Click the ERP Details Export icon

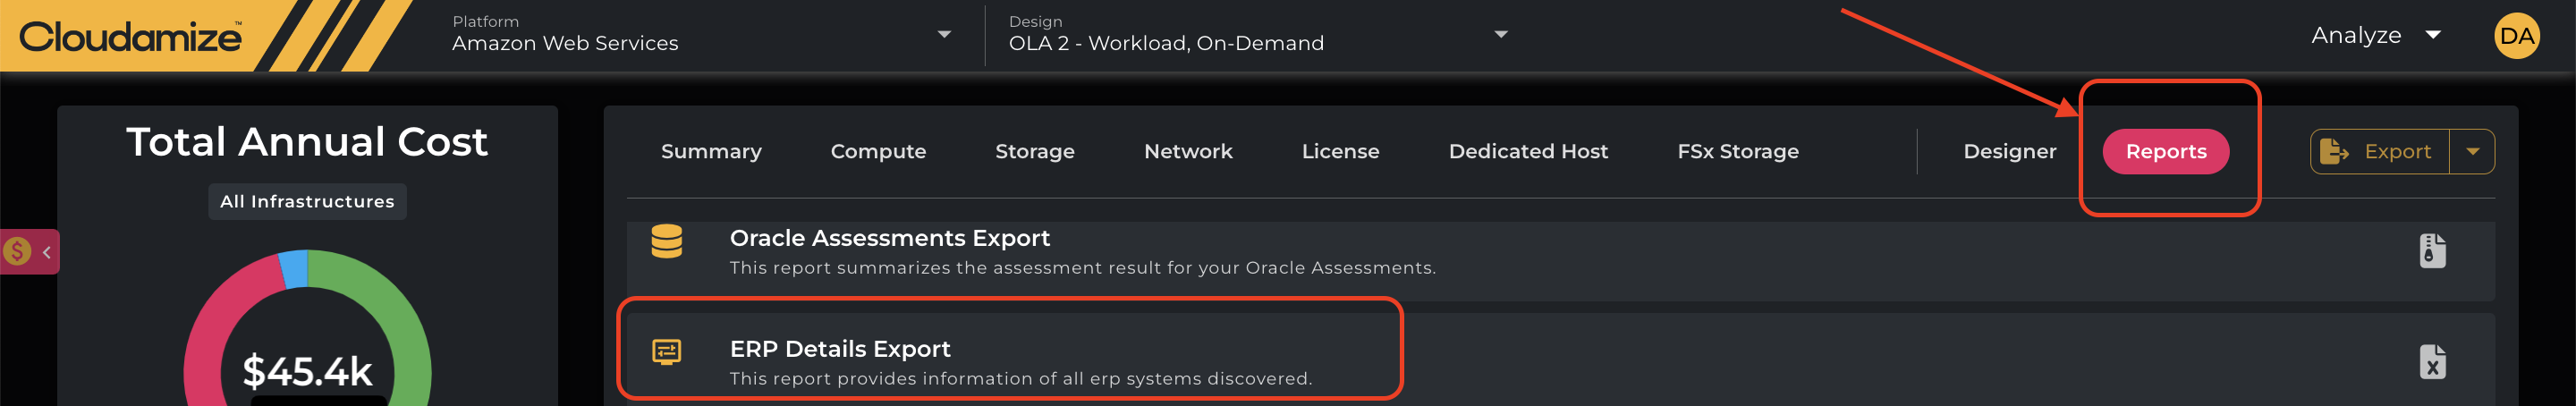coord(667,352)
